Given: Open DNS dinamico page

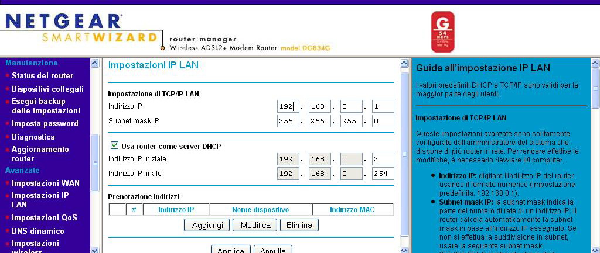Looking at the screenshot, I should click(38, 231).
